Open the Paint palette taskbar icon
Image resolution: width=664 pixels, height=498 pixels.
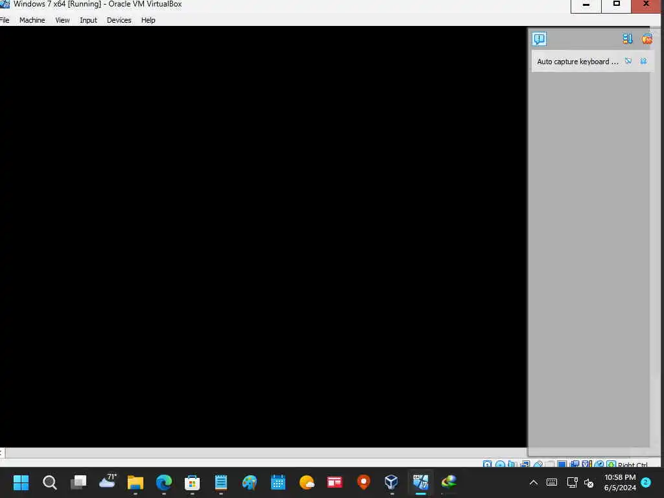[x=250, y=482]
